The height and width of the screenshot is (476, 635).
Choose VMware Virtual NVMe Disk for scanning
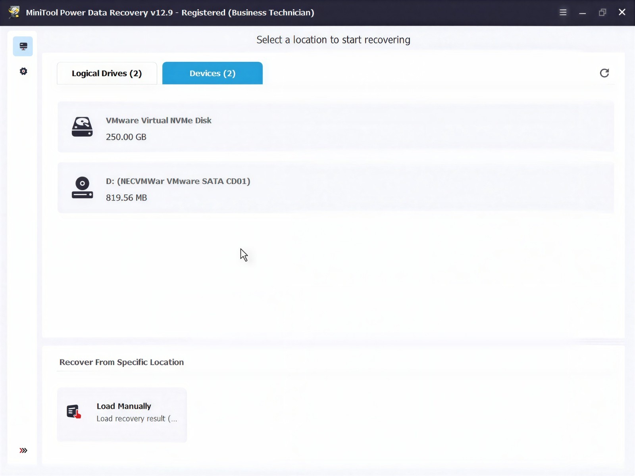(x=336, y=127)
